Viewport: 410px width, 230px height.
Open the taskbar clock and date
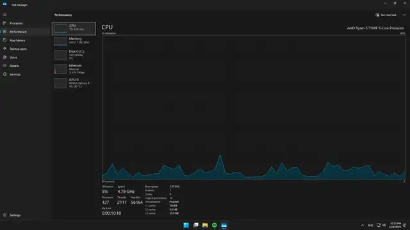(x=395, y=225)
